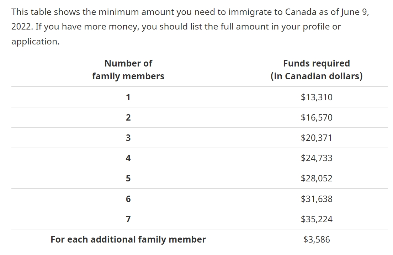Click family member count 6

[x=128, y=199]
